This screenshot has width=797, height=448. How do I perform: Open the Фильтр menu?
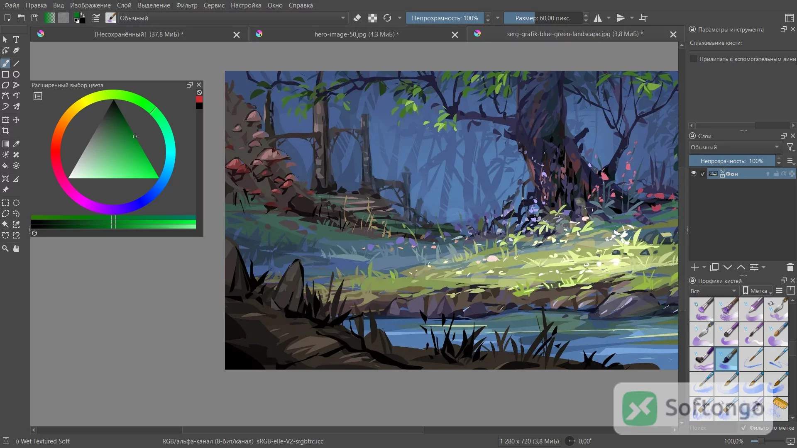click(187, 5)
